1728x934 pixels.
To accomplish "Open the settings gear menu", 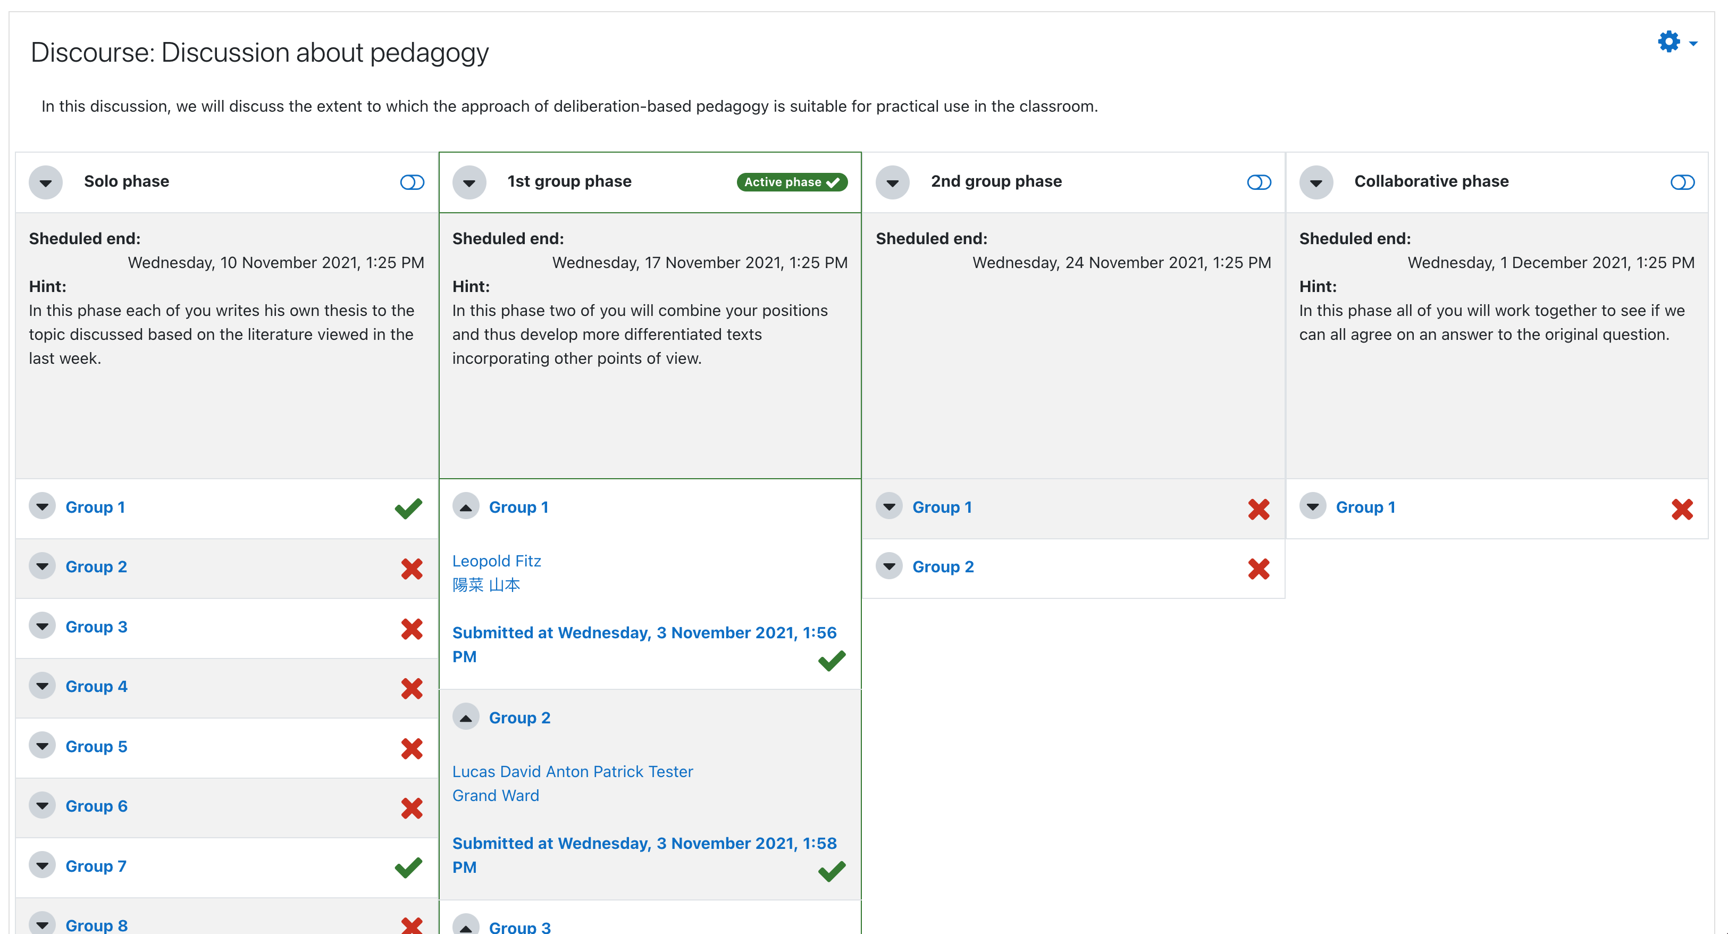I will click(x=1676, y=42).
